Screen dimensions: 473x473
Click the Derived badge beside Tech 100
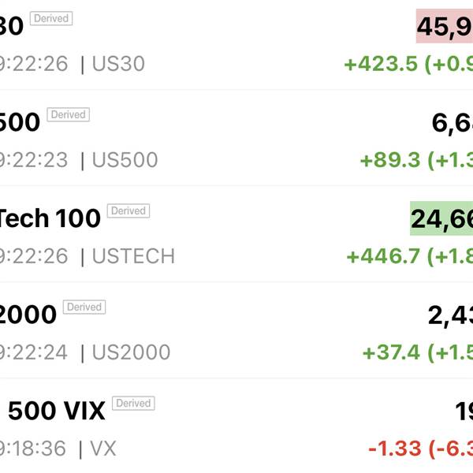tap(128, 210)
